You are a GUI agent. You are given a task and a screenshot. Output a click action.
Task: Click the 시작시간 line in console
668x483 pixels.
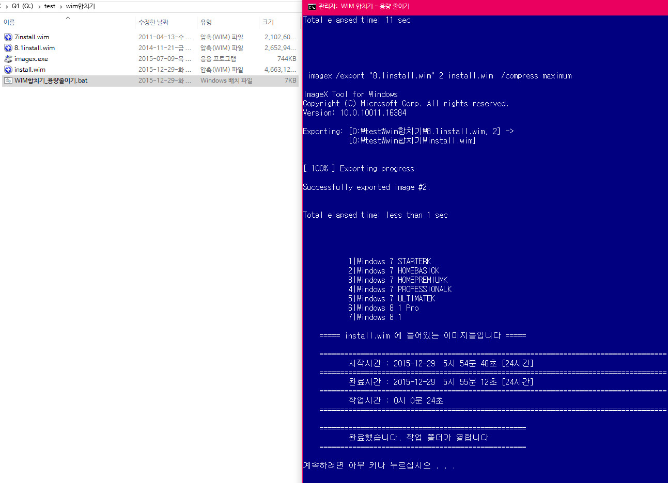(441, 363)
